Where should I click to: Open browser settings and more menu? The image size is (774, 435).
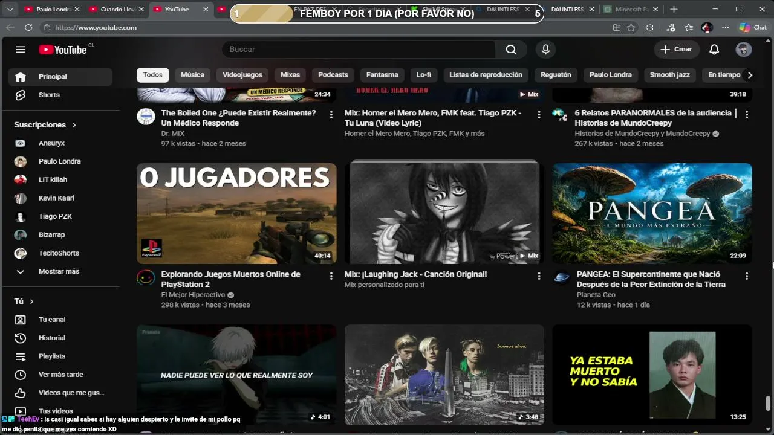tap(726, 27)
